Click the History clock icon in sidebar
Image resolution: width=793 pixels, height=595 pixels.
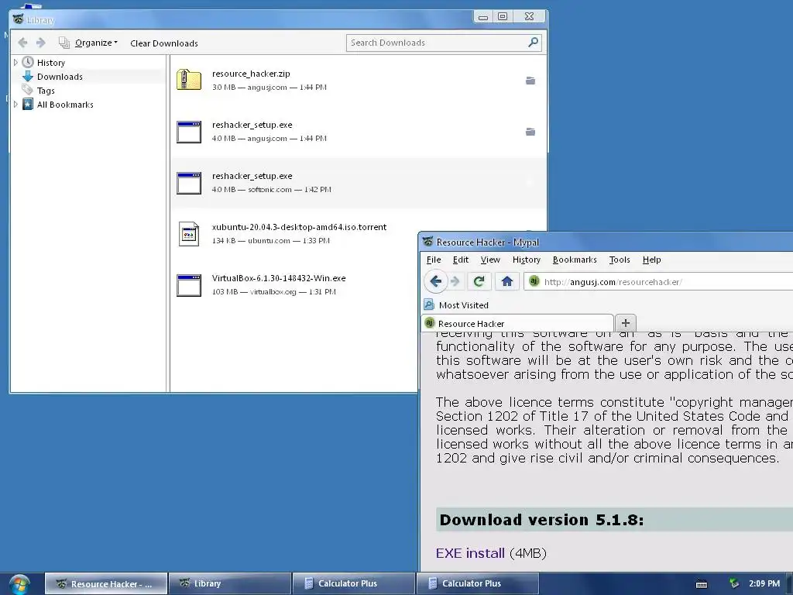(x=28, y=62)
